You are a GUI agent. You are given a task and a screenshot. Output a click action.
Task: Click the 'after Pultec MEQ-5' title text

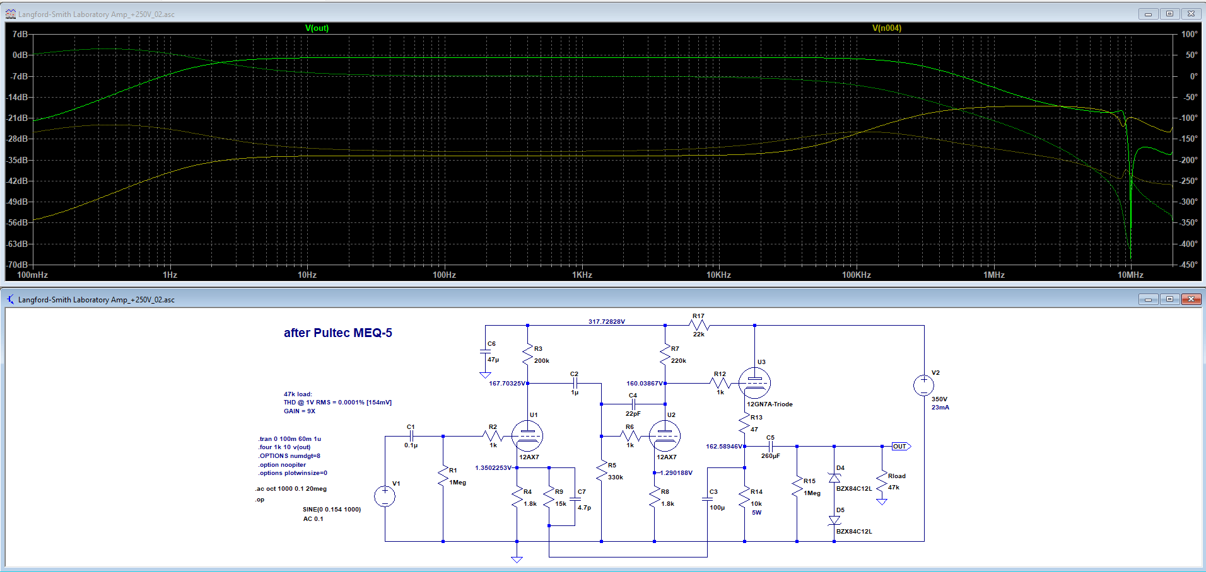[338, 333]
